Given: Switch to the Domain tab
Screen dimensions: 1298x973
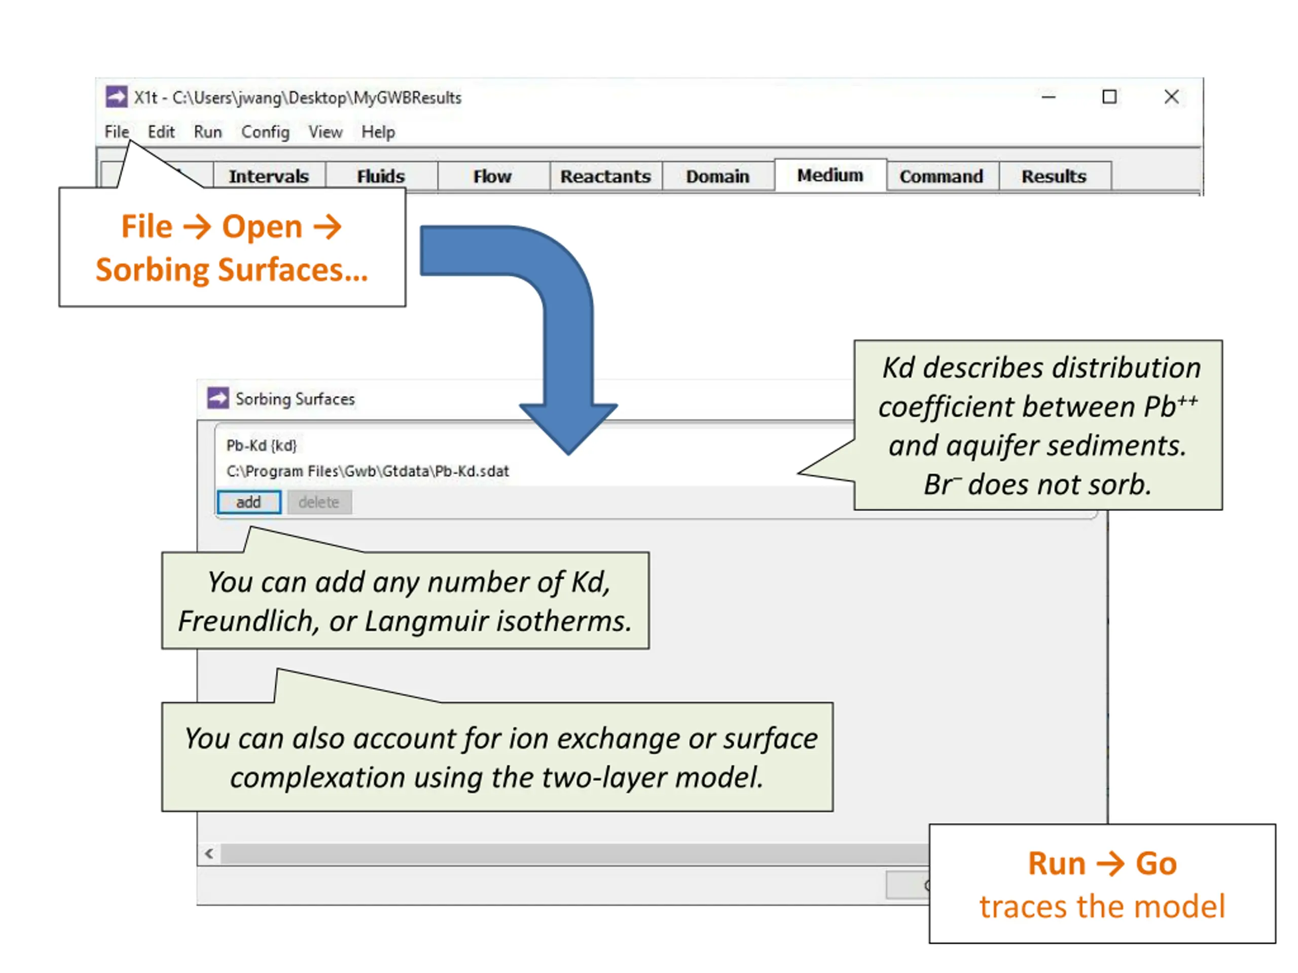Looking at the screenshot, I should click(717, 176).
